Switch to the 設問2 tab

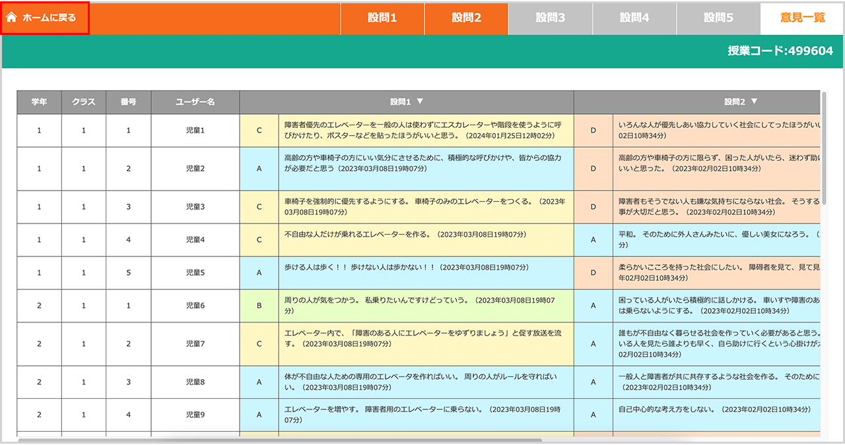(x=466, y=18)
